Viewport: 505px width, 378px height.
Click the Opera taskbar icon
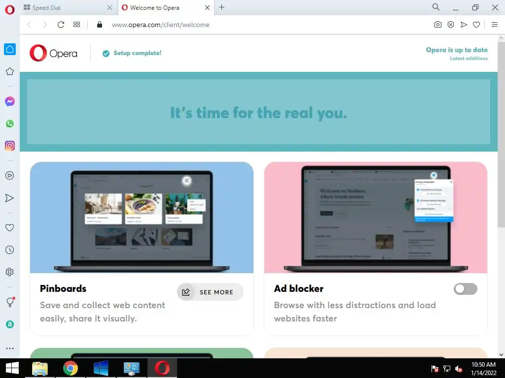162,368
